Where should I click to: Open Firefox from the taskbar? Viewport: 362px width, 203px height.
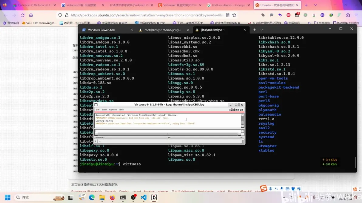(112, 198)
